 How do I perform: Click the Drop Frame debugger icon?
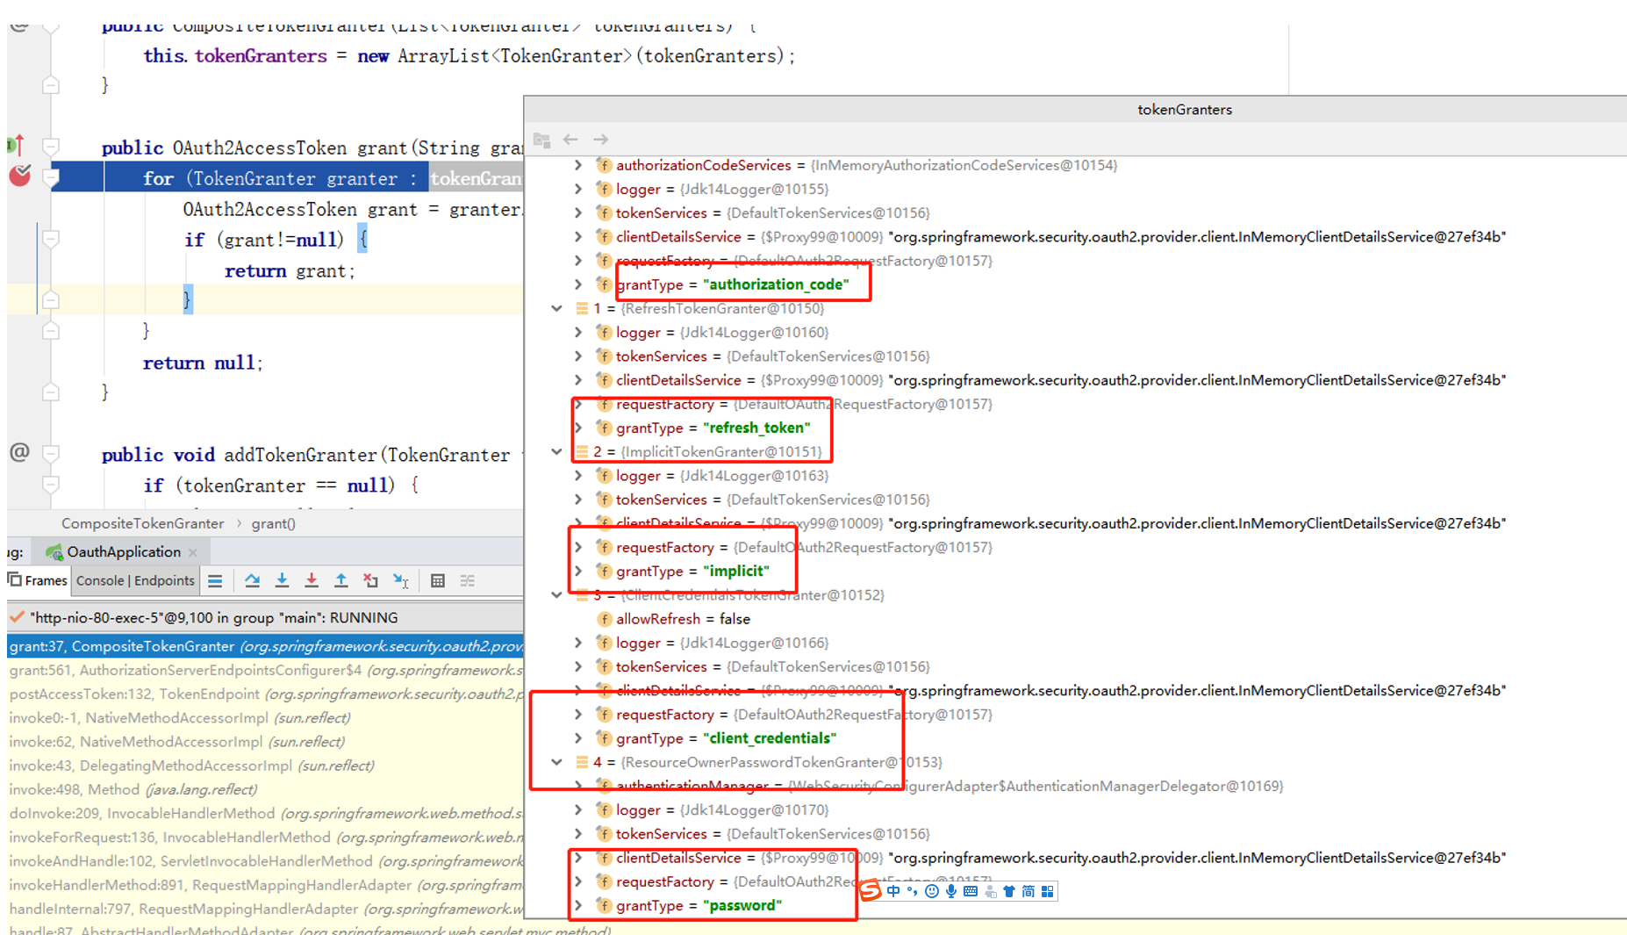tap(371, 580)
